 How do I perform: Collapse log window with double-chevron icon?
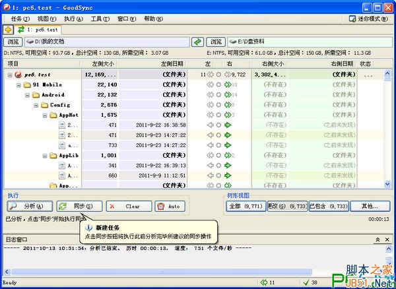[378, 240]
